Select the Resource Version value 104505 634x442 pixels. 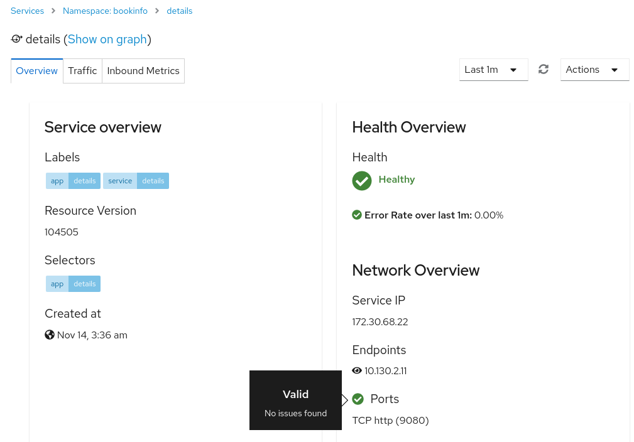click(62, 232)
